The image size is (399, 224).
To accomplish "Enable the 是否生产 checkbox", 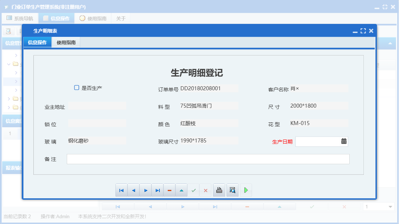I will click(x=77, y=87).
